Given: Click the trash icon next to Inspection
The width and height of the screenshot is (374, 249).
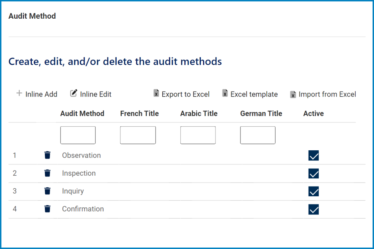Looking at the screenshot, I should click(47, 173).
